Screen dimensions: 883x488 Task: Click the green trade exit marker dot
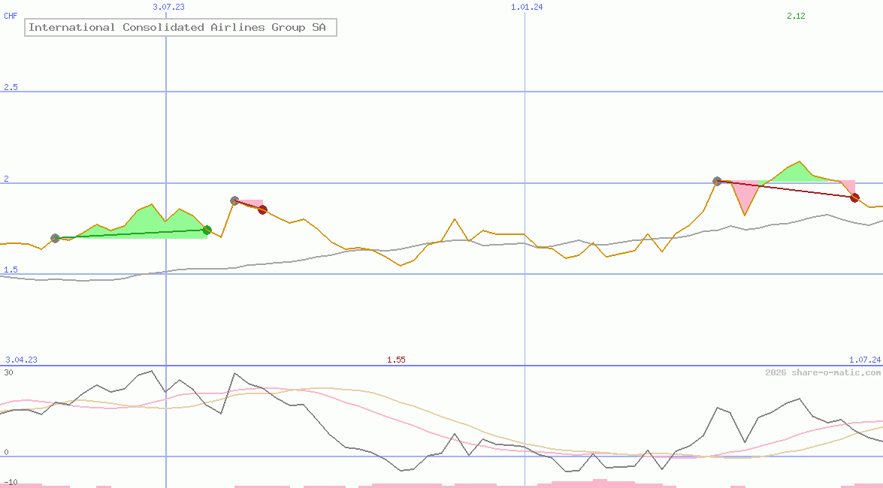[x=207, y=230]
